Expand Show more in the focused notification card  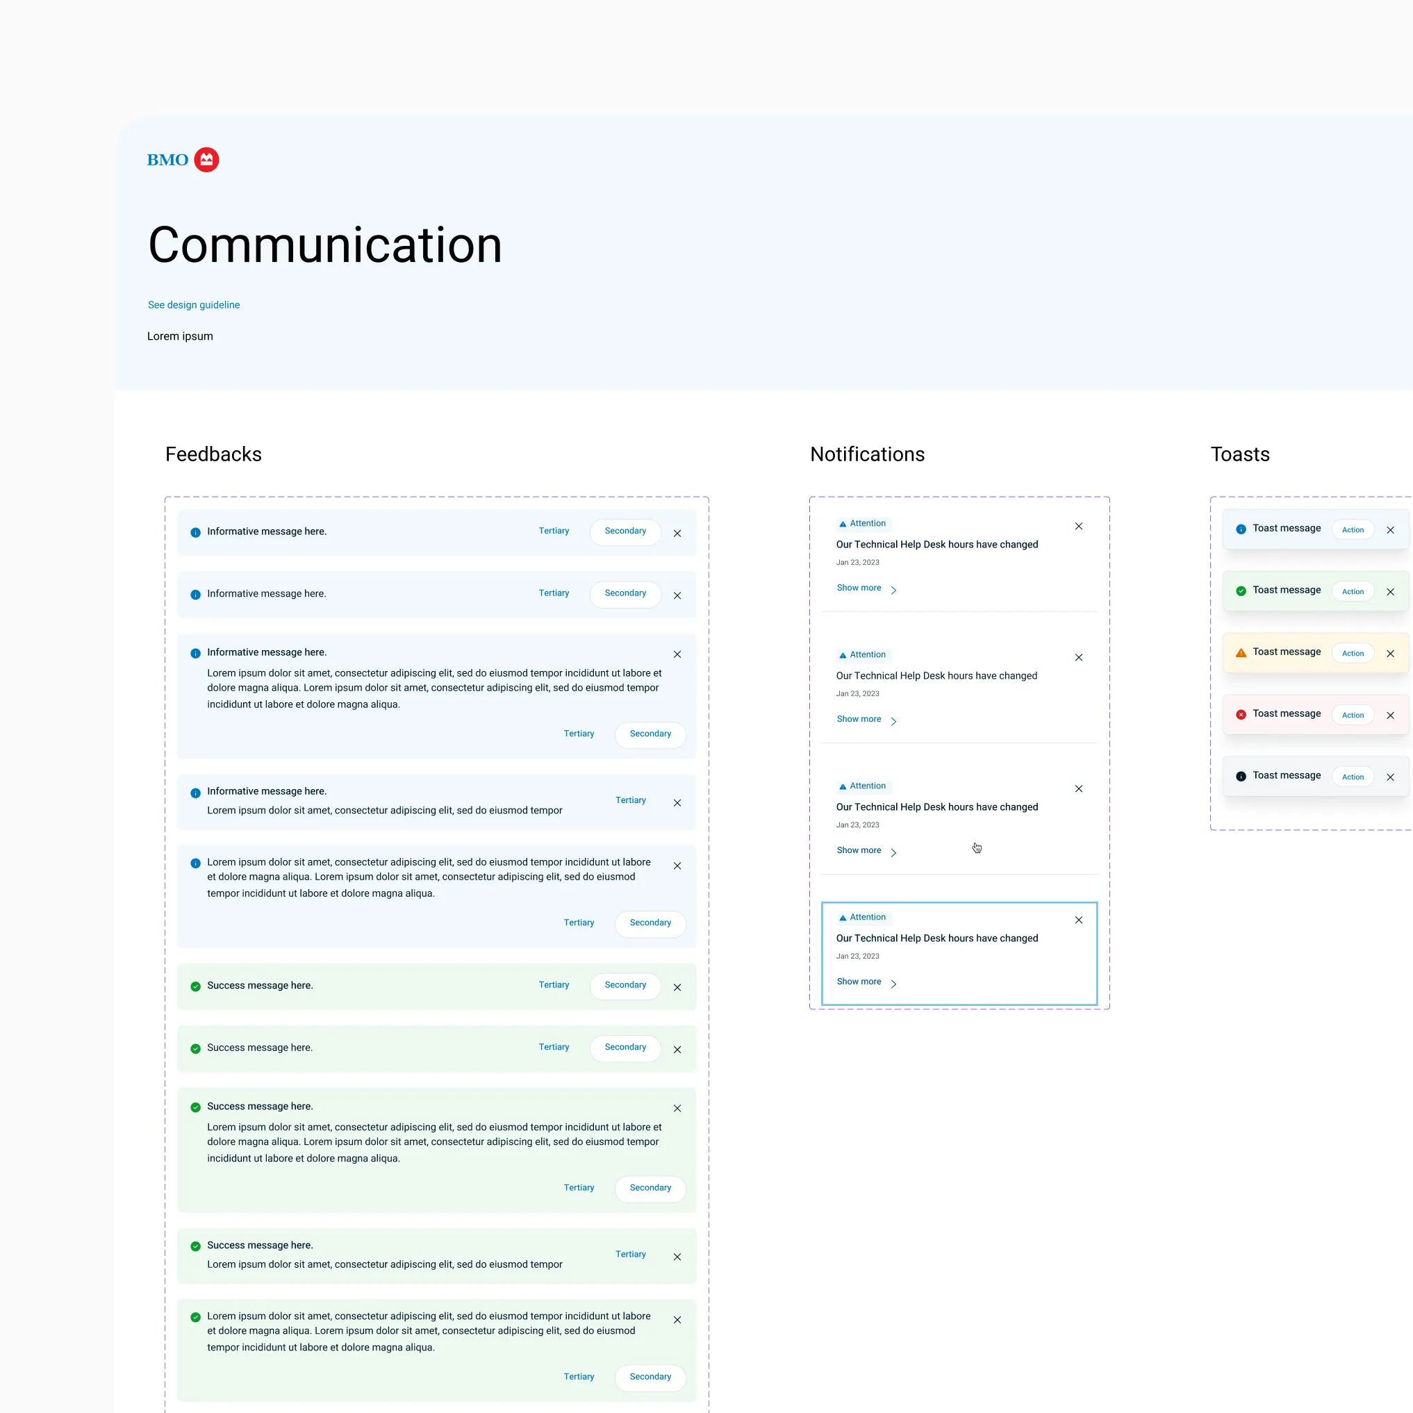pyautogui.click(x=867, y=982)
